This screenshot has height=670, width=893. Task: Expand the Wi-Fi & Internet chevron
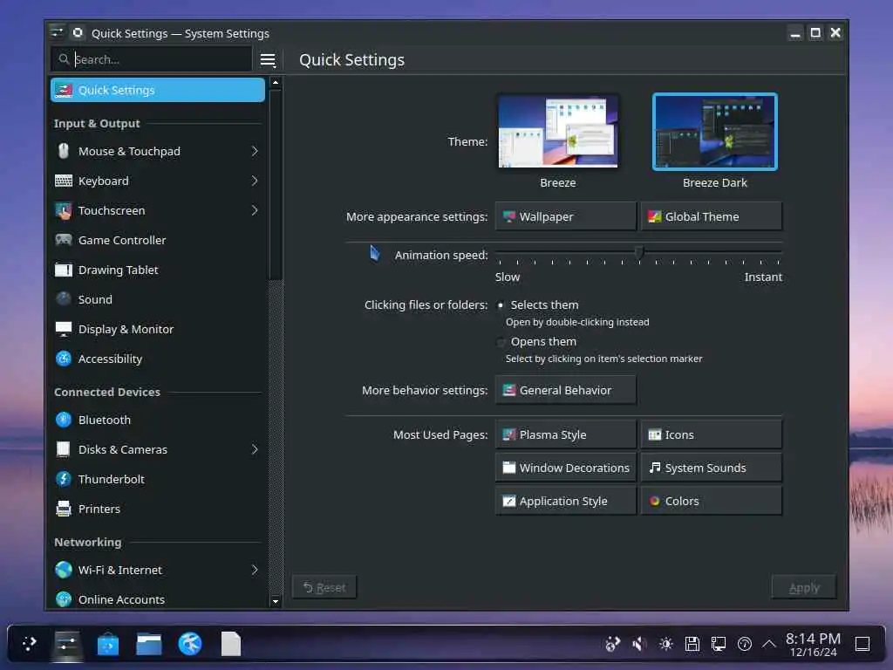point(255,570)
